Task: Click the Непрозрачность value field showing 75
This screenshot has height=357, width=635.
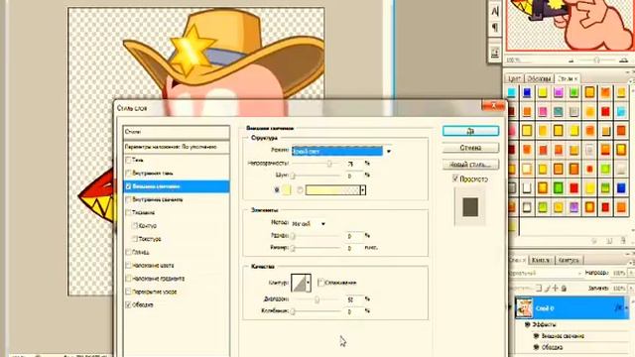Action: [x=354, y=164]
